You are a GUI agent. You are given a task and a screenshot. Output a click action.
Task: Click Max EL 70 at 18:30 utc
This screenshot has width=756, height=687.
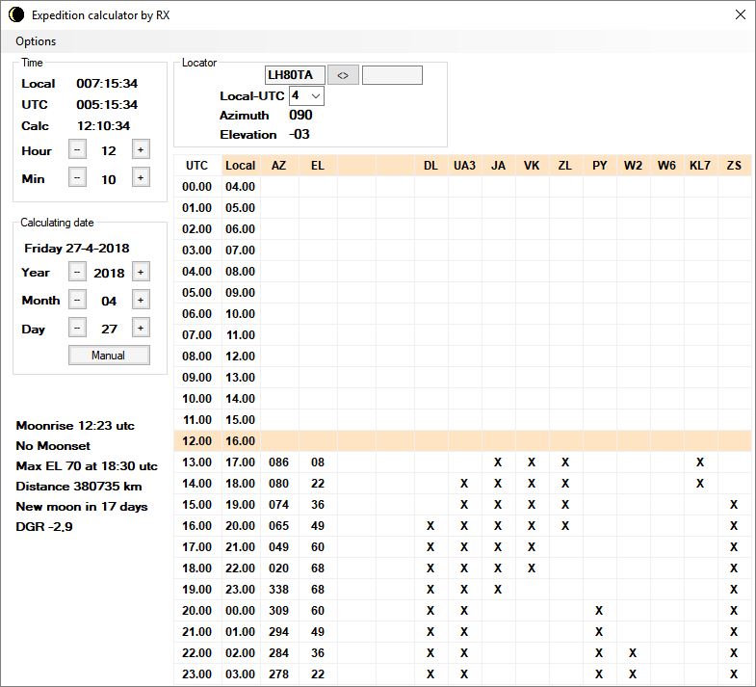point(87,466)
